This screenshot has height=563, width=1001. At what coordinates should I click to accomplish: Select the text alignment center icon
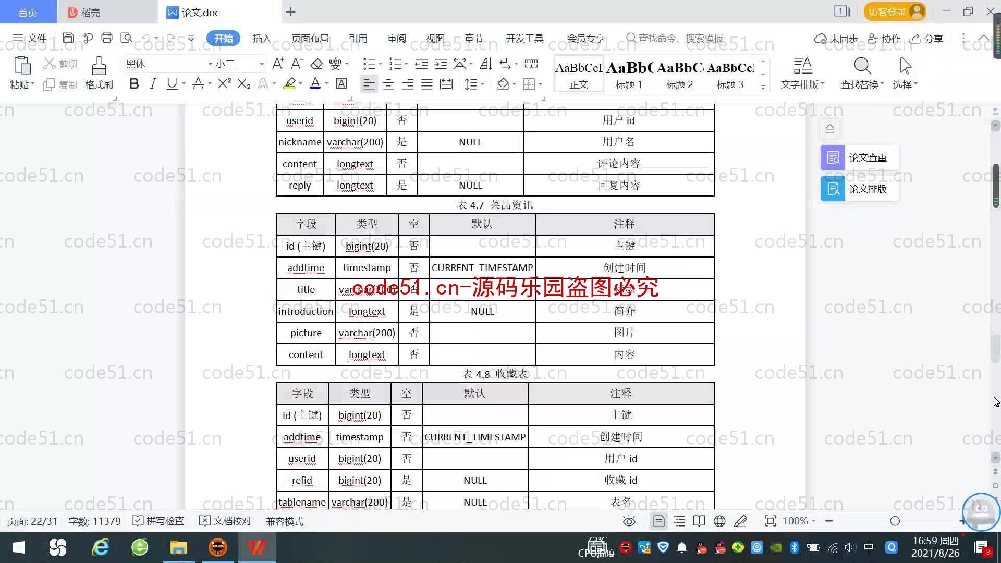387,84
